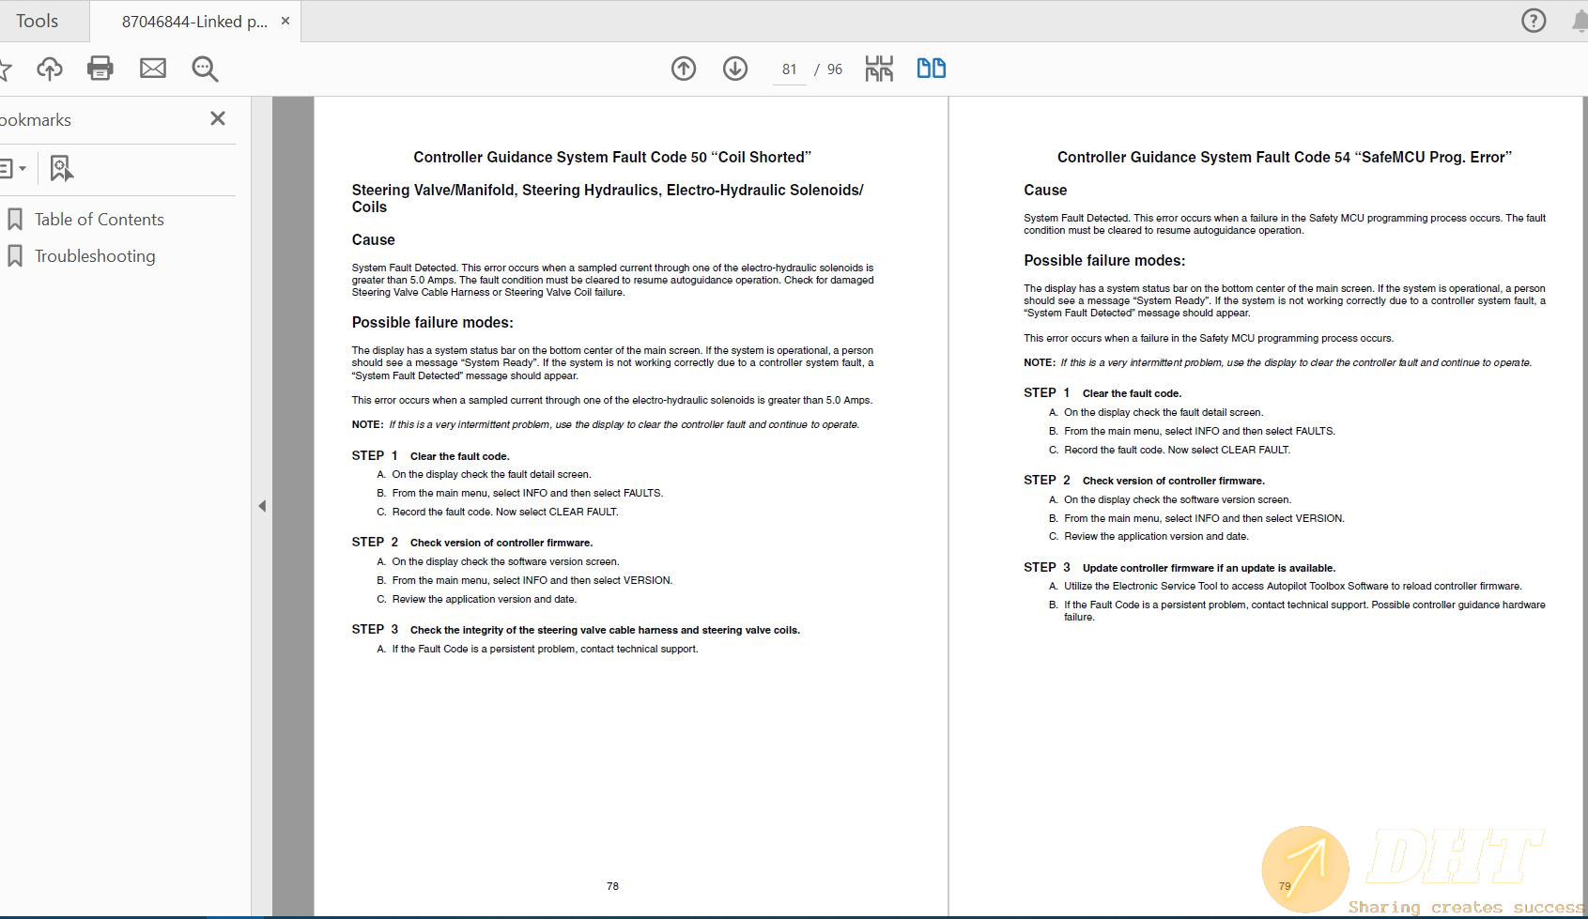
Task: Select the 87046844-Linked document tab
Action: (193, 22)
